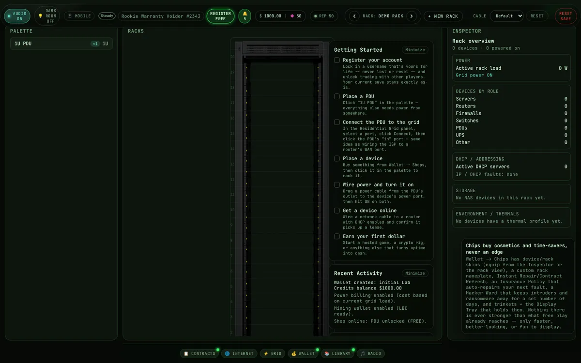The height and width of the screenshot is (363, 581).
Task: Toggle the Audio On button
Action: 17,16
